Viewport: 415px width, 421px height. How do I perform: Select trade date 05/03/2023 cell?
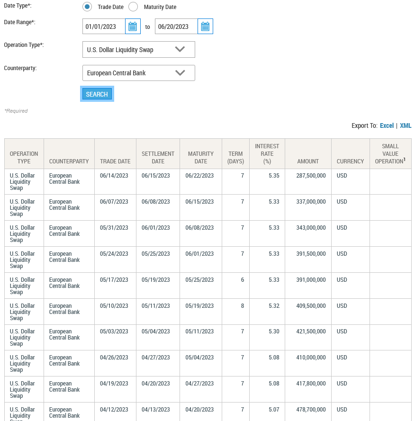point(115,338)
